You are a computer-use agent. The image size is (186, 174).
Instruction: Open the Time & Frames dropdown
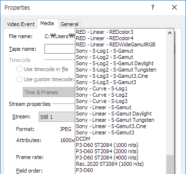pos(49,92)
